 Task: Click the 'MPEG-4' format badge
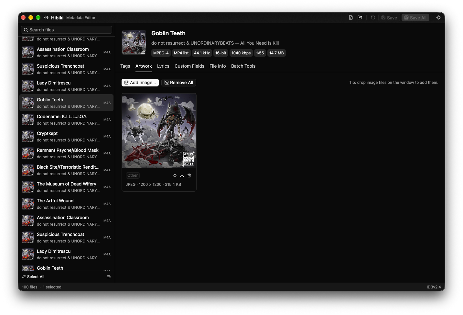(x=161, y=53)
